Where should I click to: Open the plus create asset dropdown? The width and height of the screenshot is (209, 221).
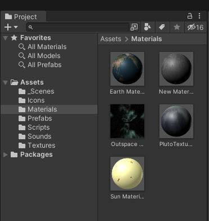point(11,28)
